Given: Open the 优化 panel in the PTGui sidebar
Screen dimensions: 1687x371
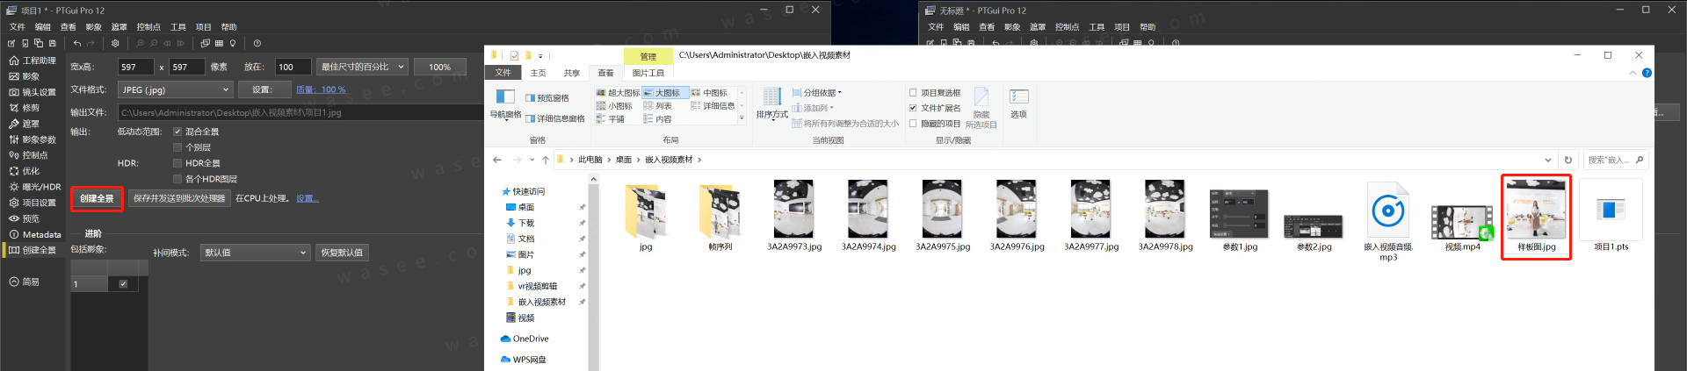Looking at the screenshot, I should pyautogui.click(x=25, y=171).
